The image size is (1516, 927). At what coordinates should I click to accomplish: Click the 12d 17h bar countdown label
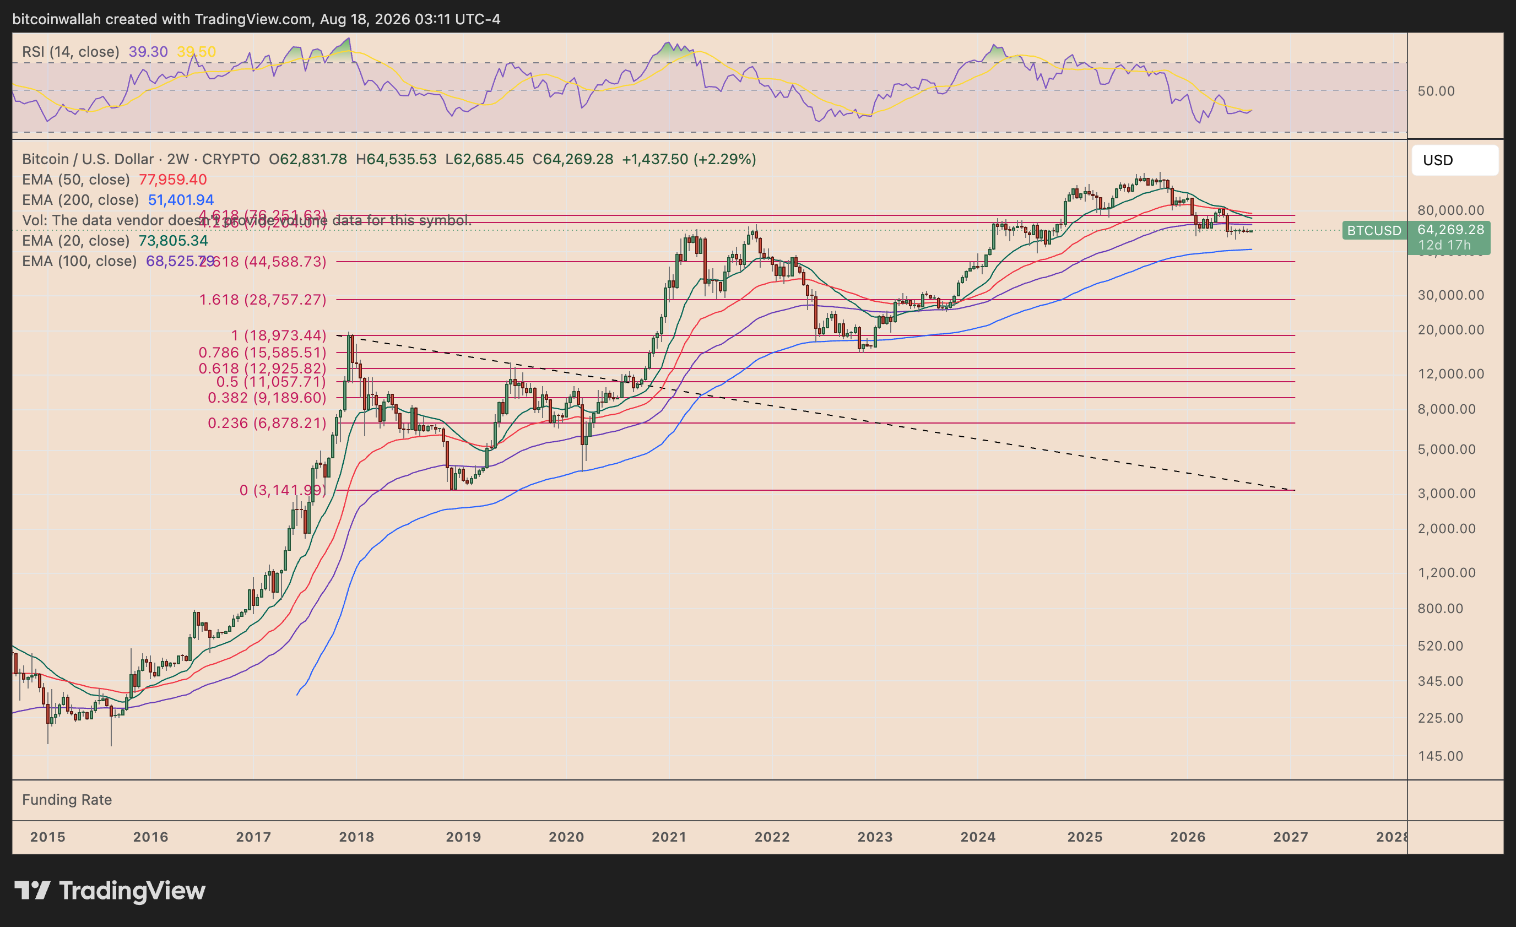coord(1444,245)
